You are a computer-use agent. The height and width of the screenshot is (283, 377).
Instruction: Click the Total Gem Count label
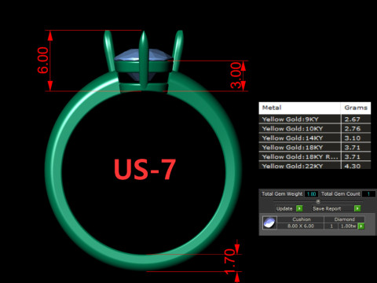click(341, 194)
